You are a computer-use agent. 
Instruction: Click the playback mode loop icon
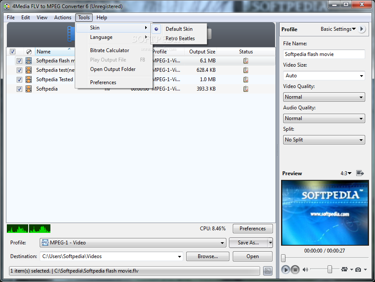pyautogui.click(x=344, y=270)
